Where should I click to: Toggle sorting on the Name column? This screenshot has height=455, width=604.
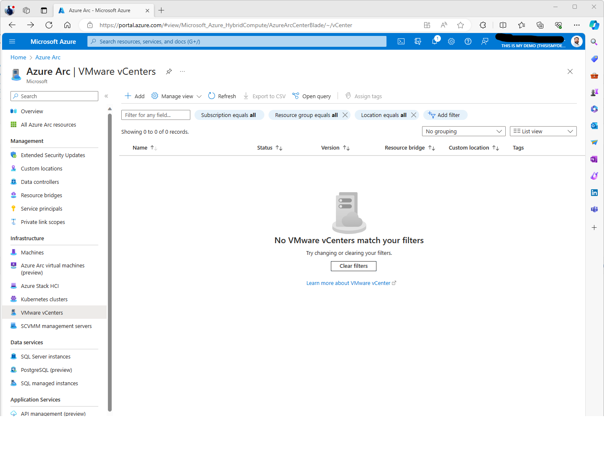pyautogui.click(x=144, y=147)
